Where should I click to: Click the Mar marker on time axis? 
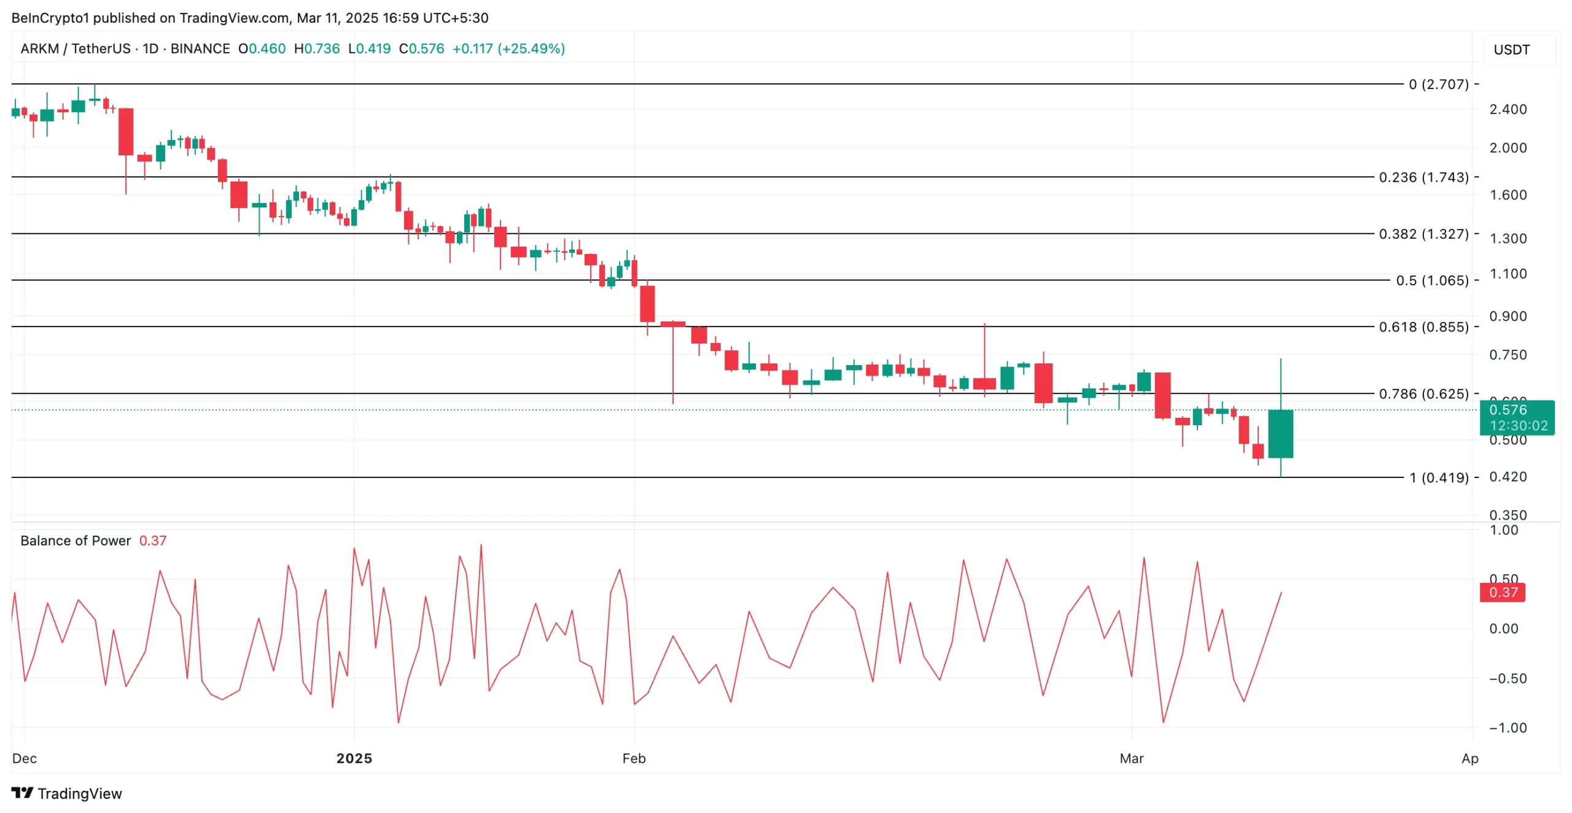1131,758
